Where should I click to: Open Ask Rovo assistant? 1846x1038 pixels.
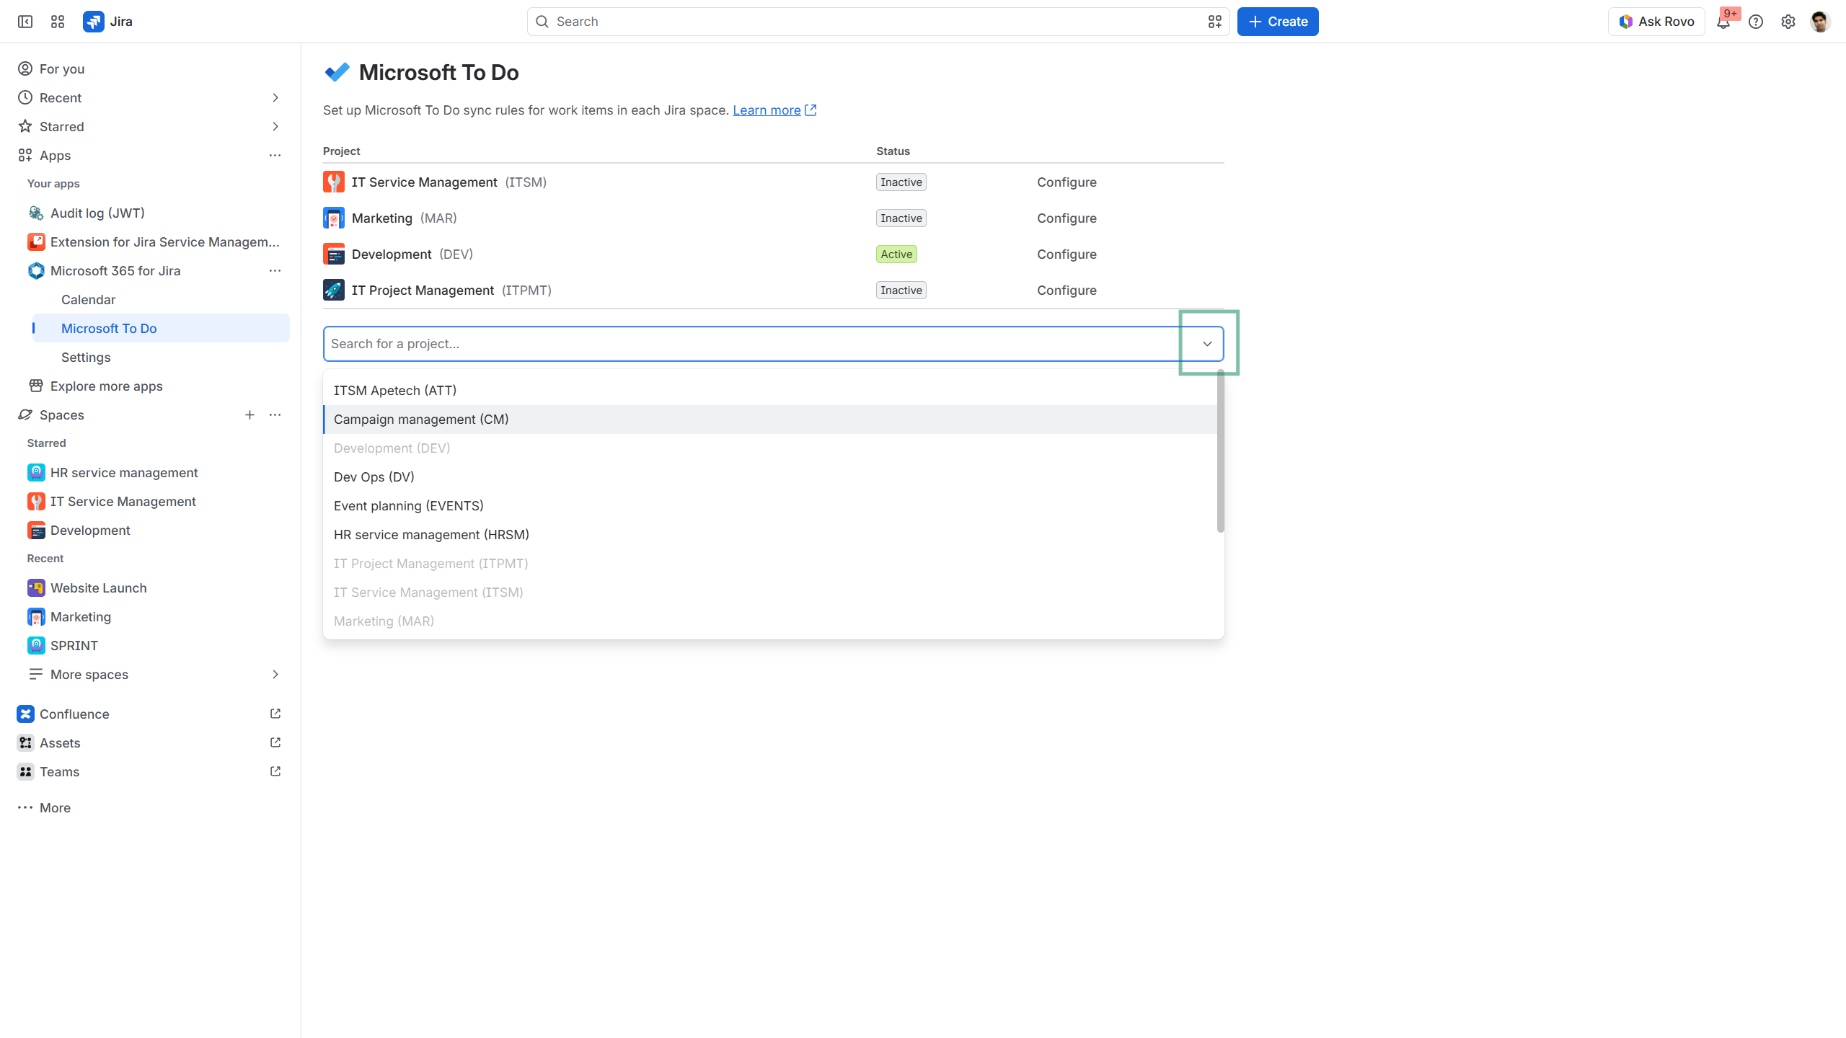(1656, 22)
